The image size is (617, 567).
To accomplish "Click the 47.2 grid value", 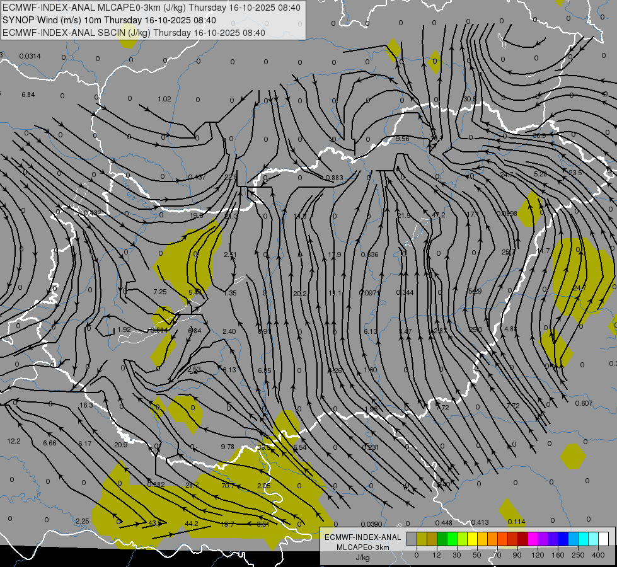I will pos(438,215).
